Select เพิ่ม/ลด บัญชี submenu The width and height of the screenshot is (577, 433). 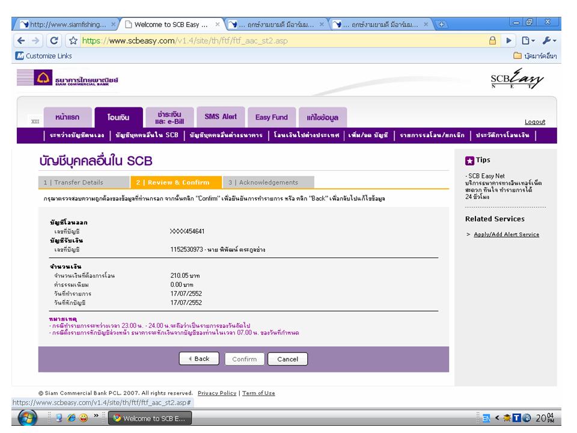[x=368, y=135]
